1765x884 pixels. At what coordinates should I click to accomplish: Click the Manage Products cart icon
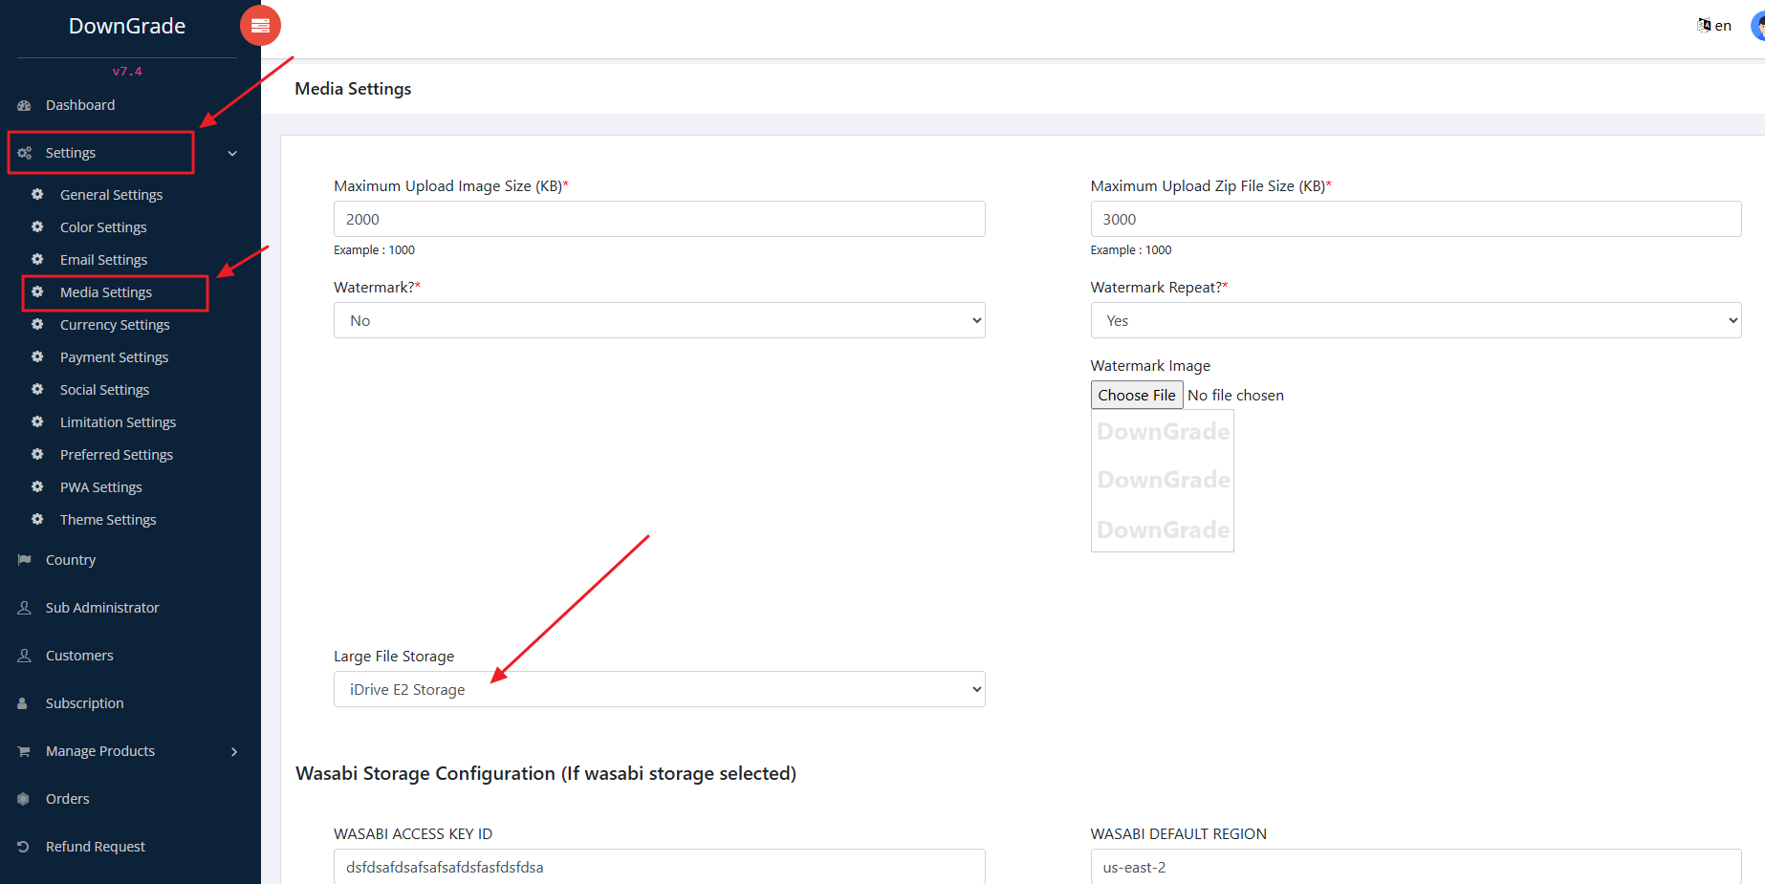pos(25,751)
